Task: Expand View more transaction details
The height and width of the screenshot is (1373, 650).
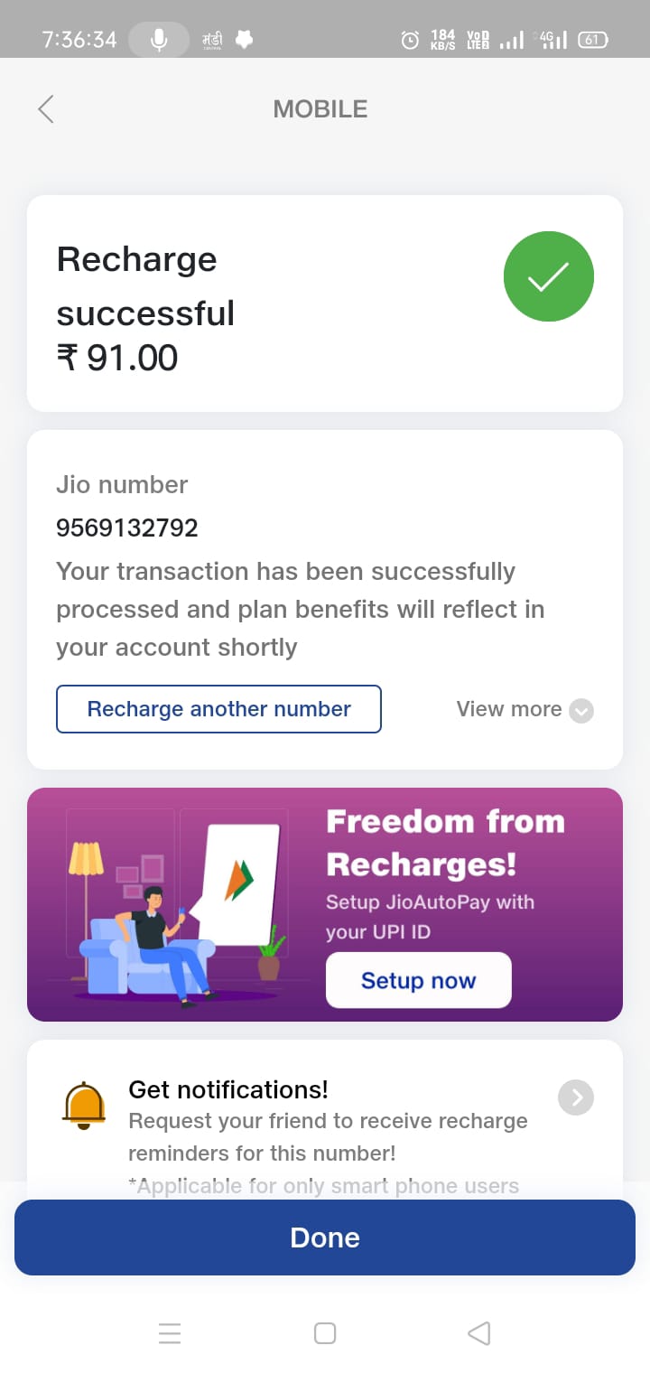Action: [x=510, y=709]
